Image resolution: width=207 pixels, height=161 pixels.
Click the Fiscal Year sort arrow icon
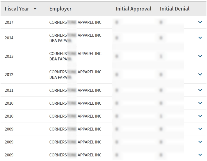tap(35, 9)
